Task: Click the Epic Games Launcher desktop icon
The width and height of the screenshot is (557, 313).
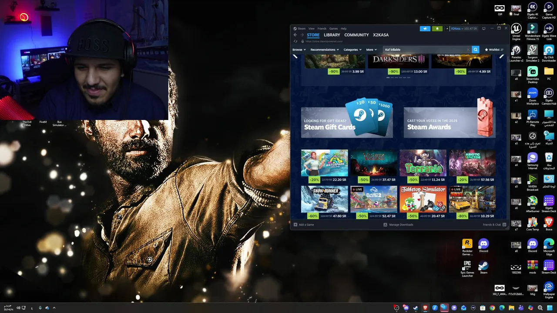Action: [x=467, y=269]
